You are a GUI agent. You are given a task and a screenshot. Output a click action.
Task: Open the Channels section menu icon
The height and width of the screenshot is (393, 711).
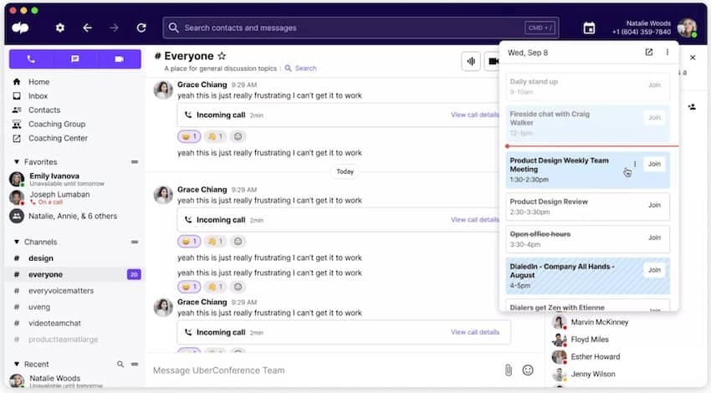[135, 242]
